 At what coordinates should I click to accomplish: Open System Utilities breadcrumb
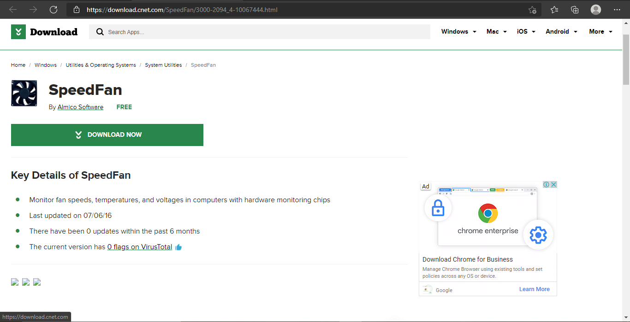pyautogui.click(x=163, y=65)
